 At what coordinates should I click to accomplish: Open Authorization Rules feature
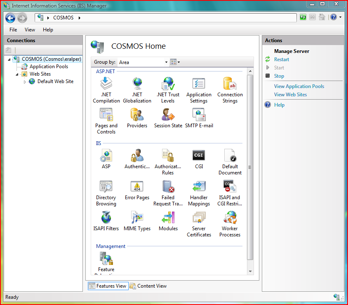coord(168,162)
